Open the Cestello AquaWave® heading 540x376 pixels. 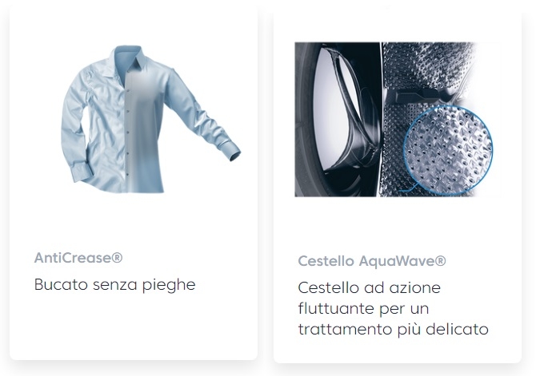(372, 260)
